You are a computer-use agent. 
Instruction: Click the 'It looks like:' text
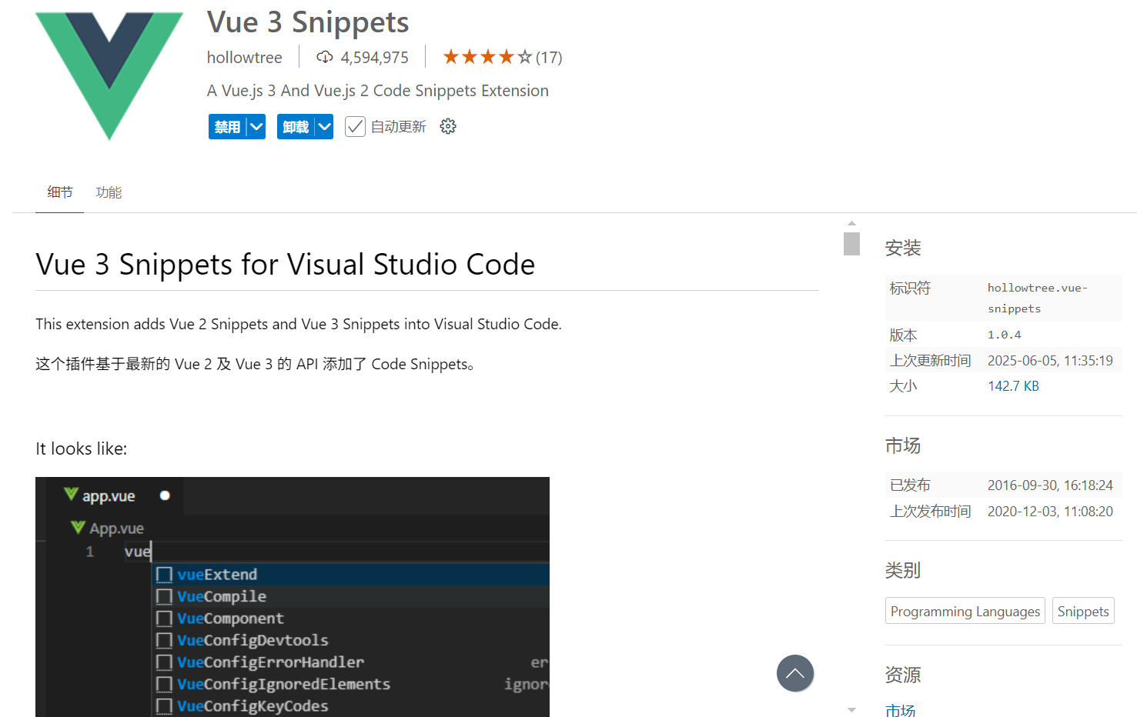[82, 449]
